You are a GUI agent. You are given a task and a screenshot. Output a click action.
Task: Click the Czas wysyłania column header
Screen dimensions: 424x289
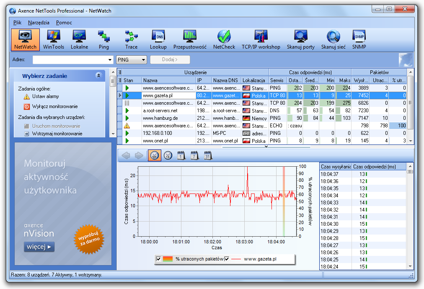336,167
